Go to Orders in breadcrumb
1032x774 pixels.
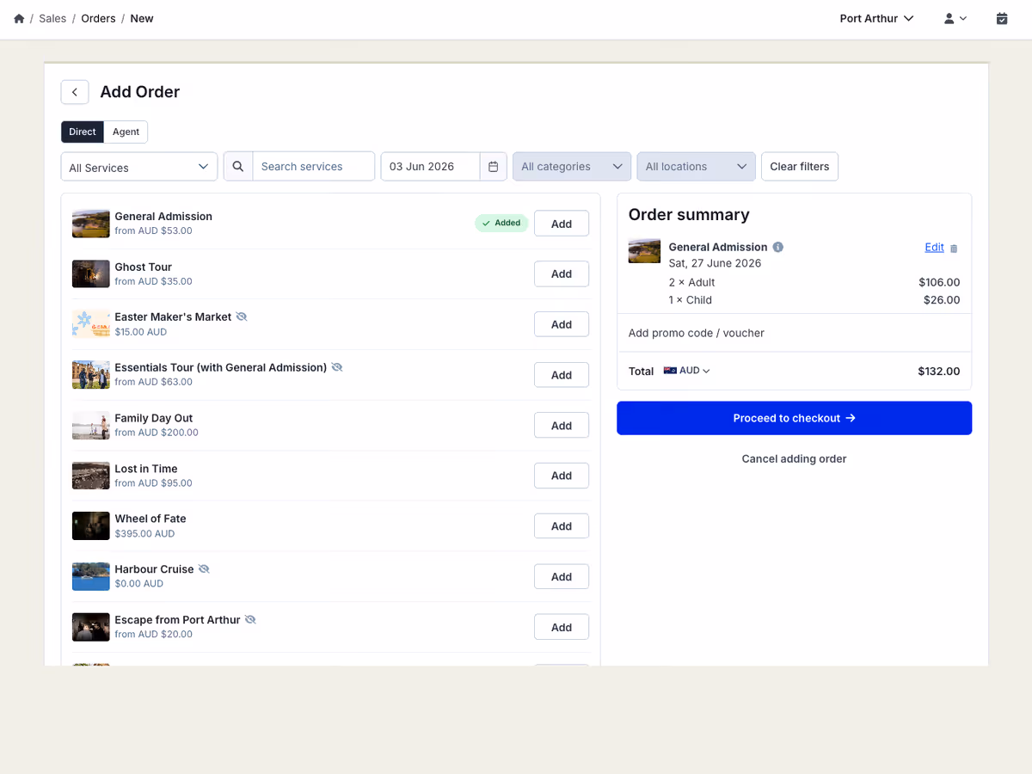(x=98, y=18)
